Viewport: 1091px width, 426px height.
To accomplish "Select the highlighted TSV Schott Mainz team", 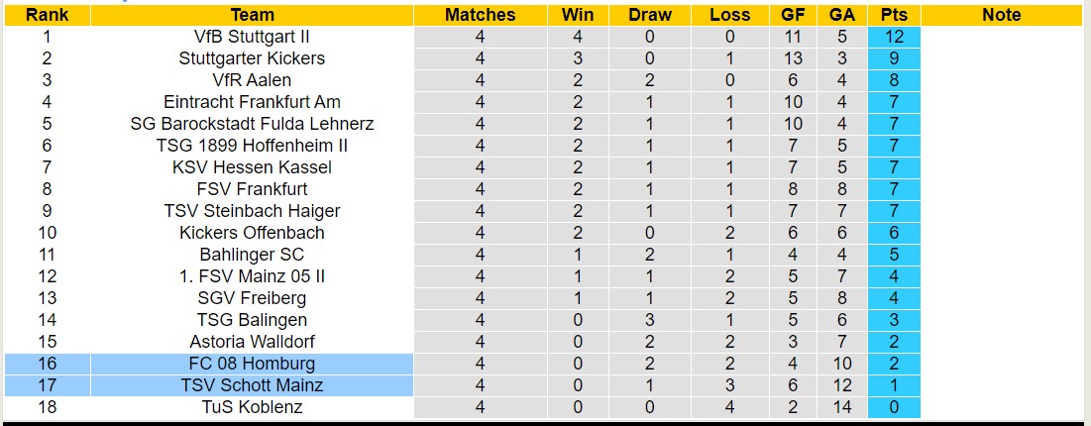I will 252,385.
